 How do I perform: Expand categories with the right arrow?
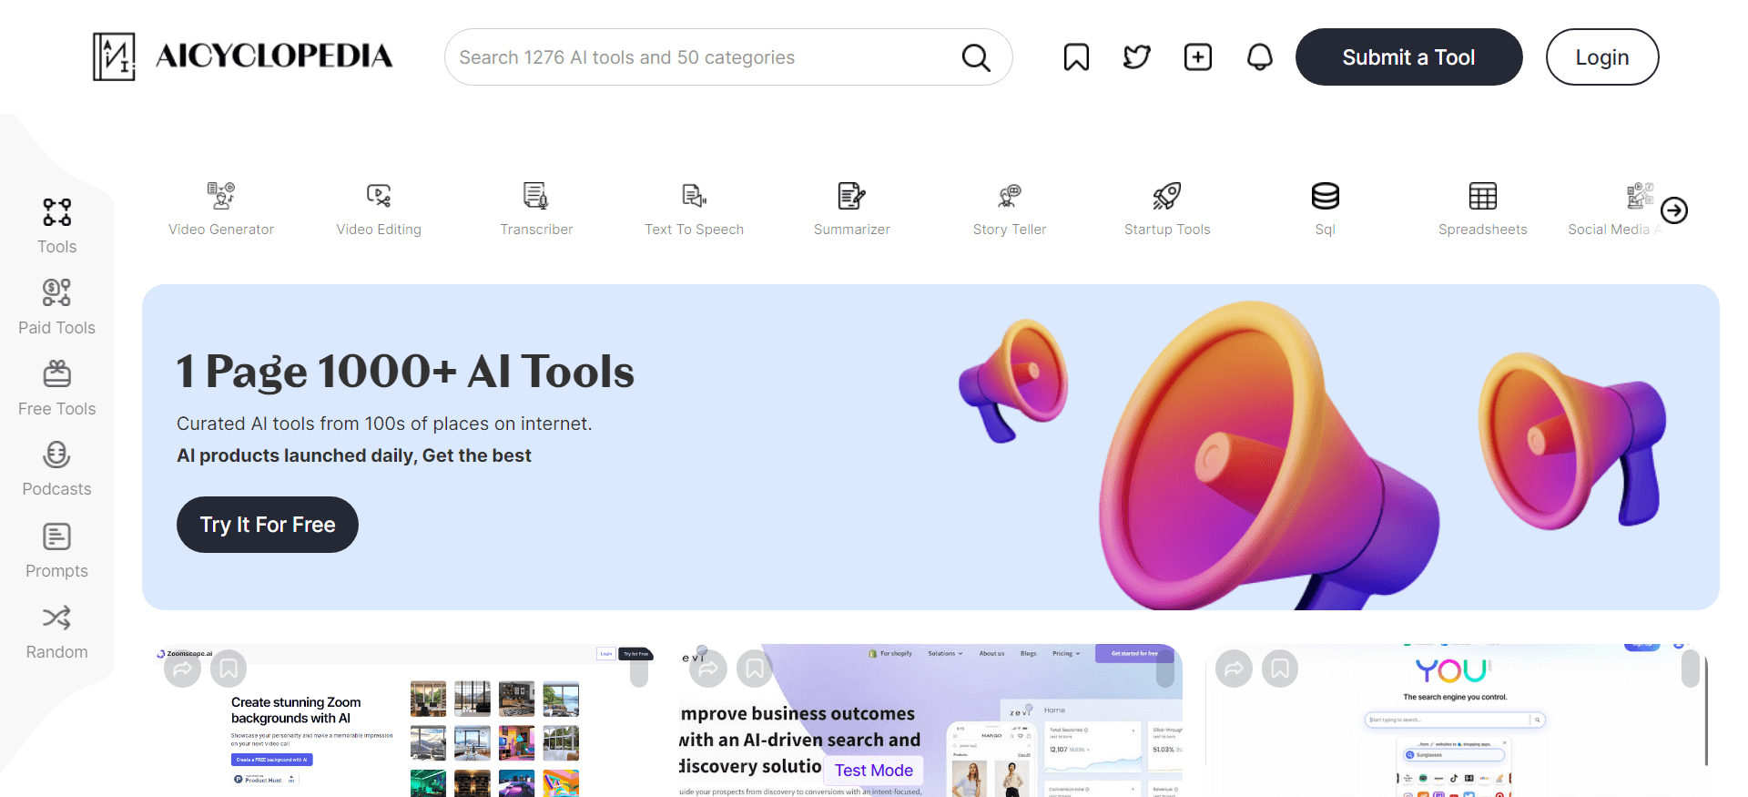click(x=1673, y=210)
